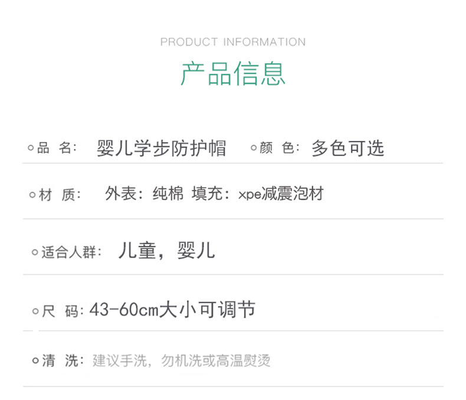466x400 pixels.
Task: Select the green 产品信息 title
Action: click(233, 73)
